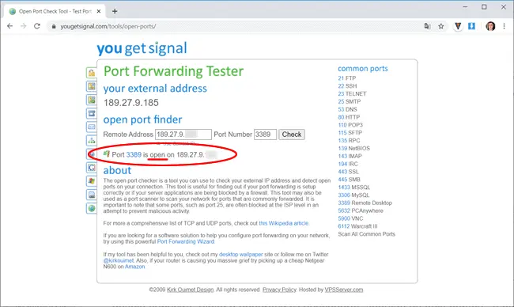Select port 53 DNS
Screen dimensions: 514x307
(x=347, y=109)
